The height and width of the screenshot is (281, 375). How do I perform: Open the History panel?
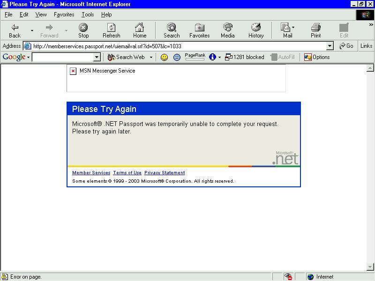(x=256, y=30)
